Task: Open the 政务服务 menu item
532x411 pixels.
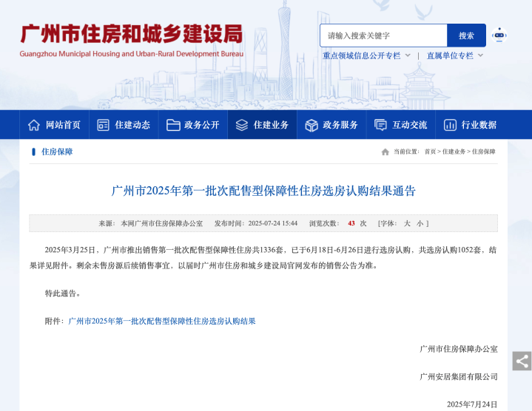Action: click(331, 125)
